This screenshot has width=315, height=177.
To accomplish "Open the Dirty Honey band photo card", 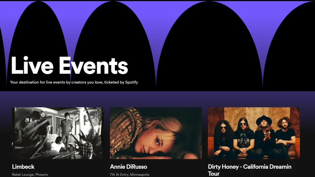I will point(254,133).
